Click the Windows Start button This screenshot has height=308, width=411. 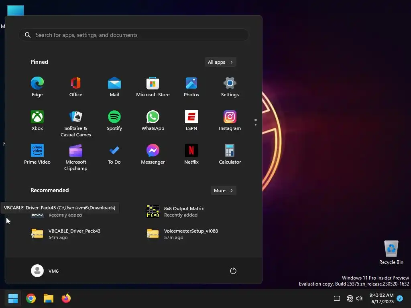pyautogui.click(x=13, y=298)
